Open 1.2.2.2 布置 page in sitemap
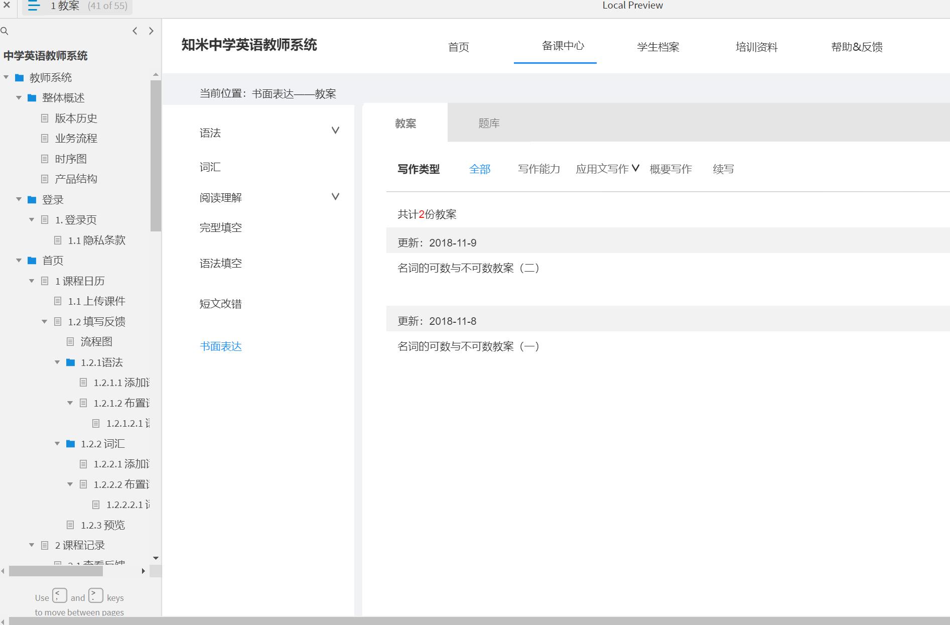The image size is (950, 625). click(x=121, y=484)
